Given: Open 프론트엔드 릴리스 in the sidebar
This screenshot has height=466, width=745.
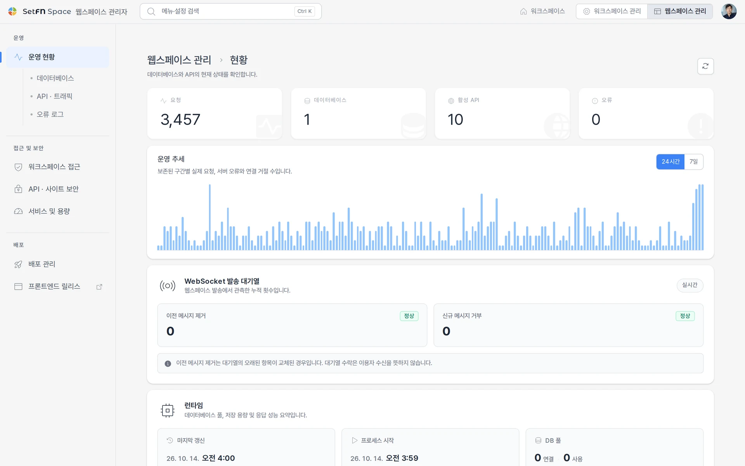Looking at the screenshot, I should coord(57,287).
